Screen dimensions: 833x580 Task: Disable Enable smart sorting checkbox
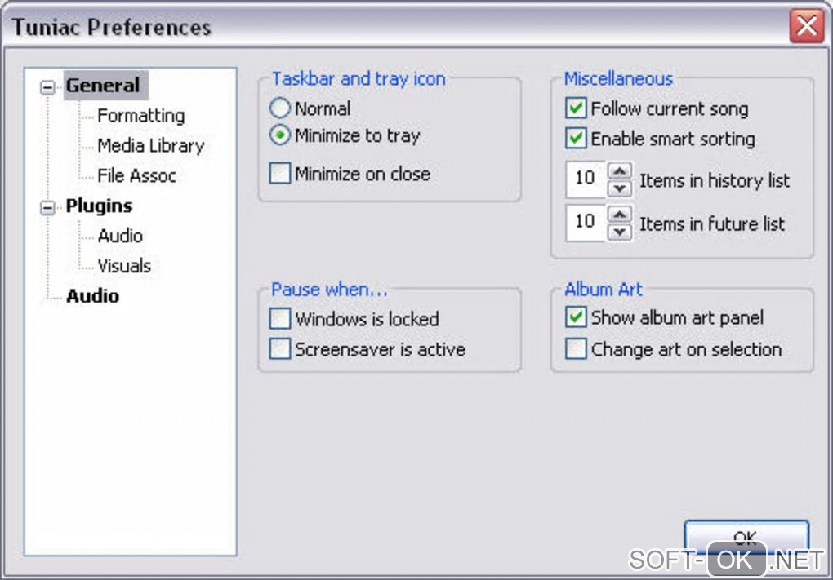[576, 139]
